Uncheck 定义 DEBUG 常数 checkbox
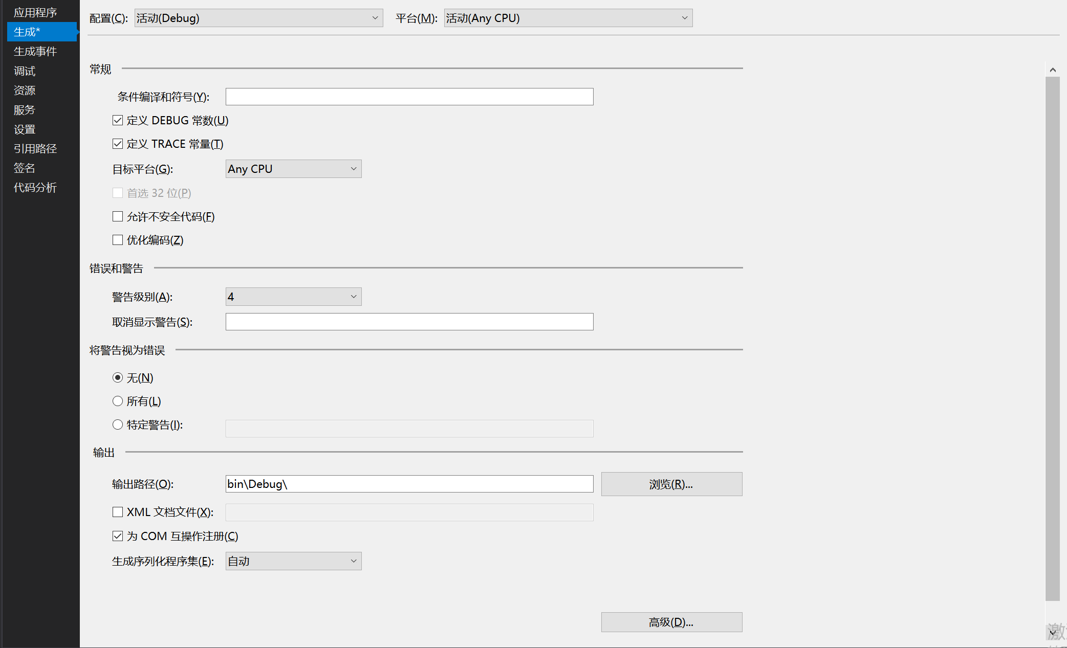This screenshot has width=1067, height=648. click(118, 120)
